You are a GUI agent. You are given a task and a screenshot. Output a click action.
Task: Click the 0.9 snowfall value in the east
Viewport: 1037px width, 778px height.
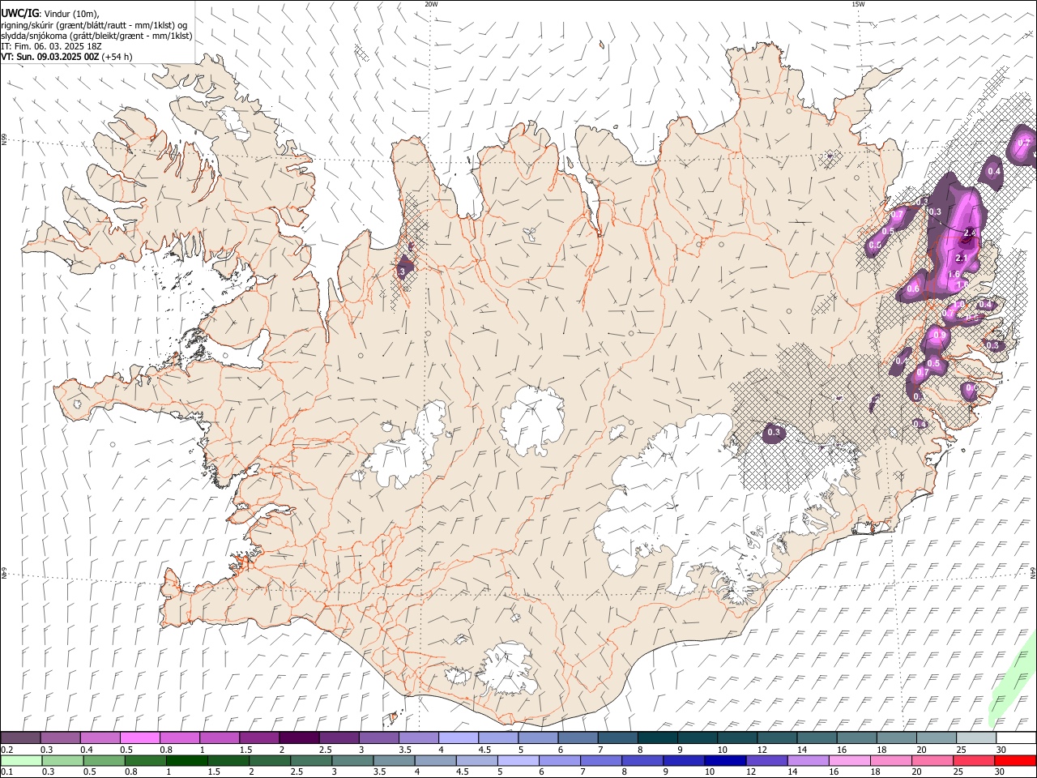coord(940,335)
